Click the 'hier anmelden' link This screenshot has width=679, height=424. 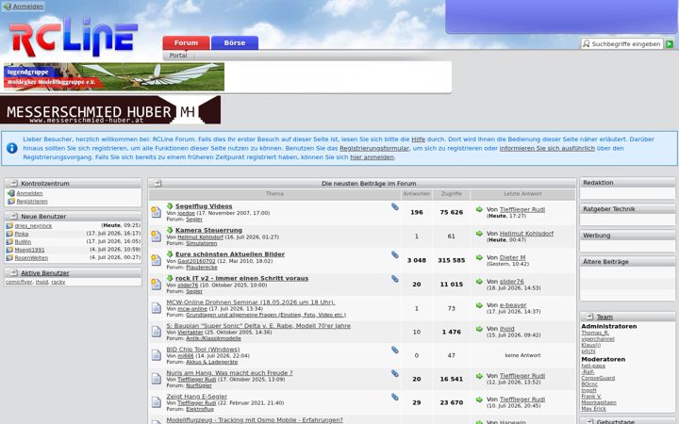(372, 157)
